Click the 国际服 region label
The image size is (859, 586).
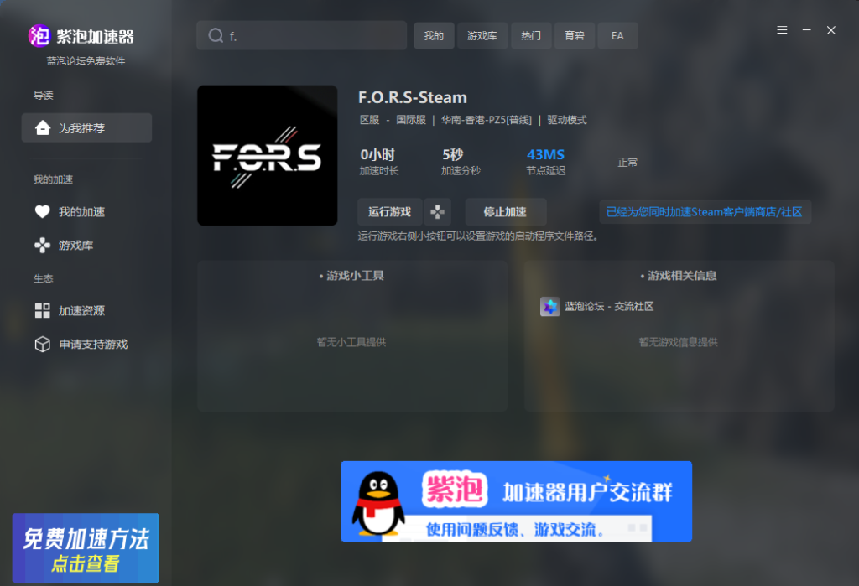411,120
